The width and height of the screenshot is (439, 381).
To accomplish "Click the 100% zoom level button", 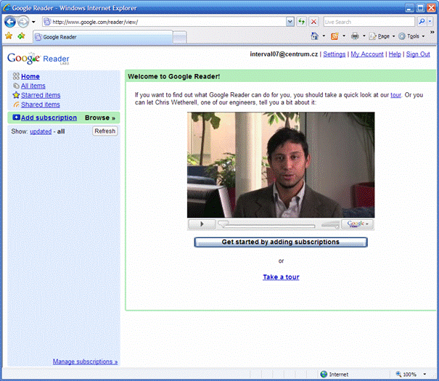I will 406,374.
